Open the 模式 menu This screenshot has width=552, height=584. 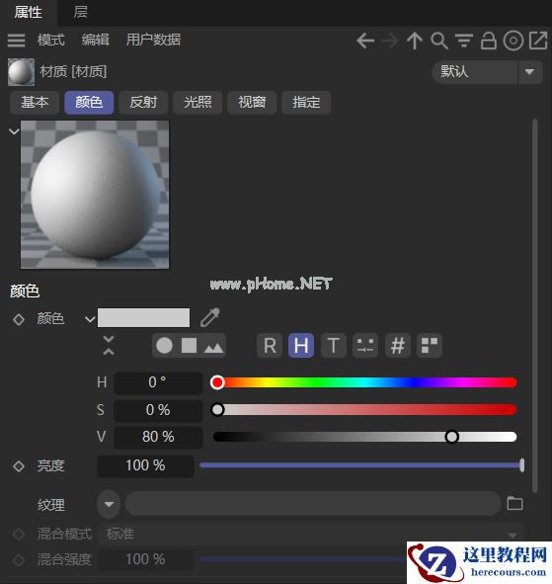(51, 40)
